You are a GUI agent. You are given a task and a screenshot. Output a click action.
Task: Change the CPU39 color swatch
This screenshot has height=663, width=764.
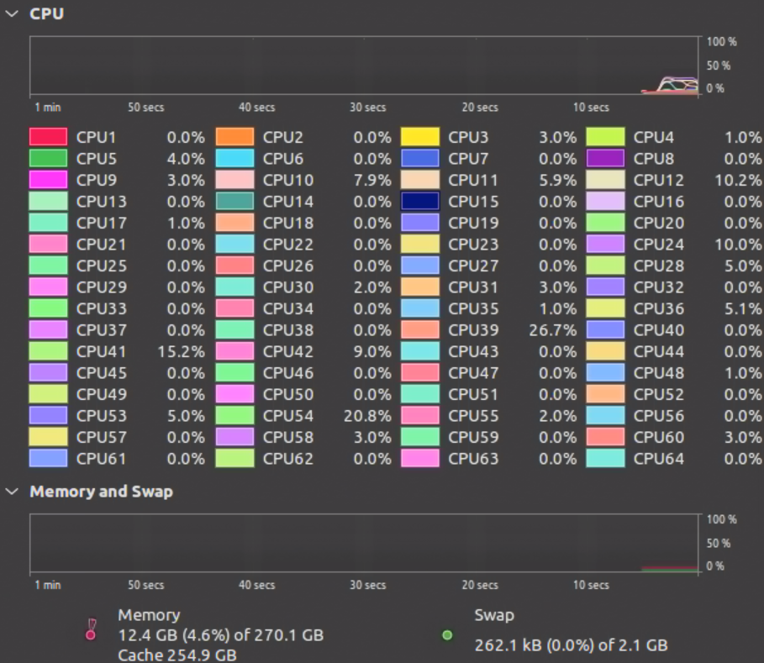[420, 329]
